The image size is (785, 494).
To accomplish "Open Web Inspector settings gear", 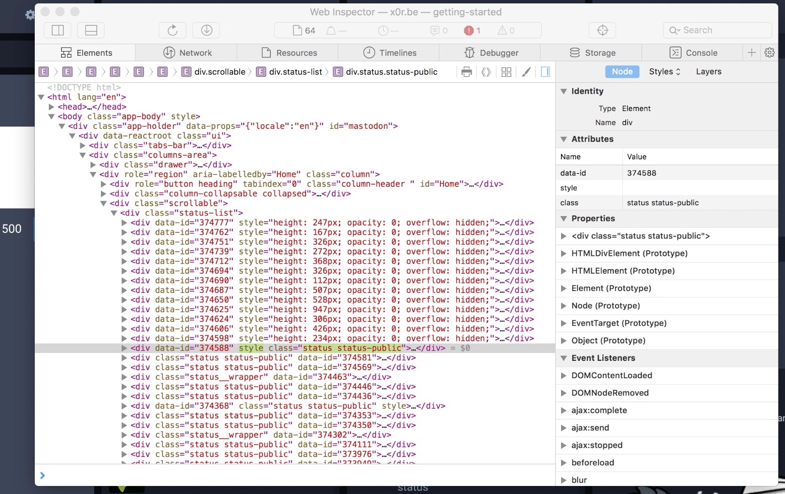I will pyautogui.click(x=770, y=52).
